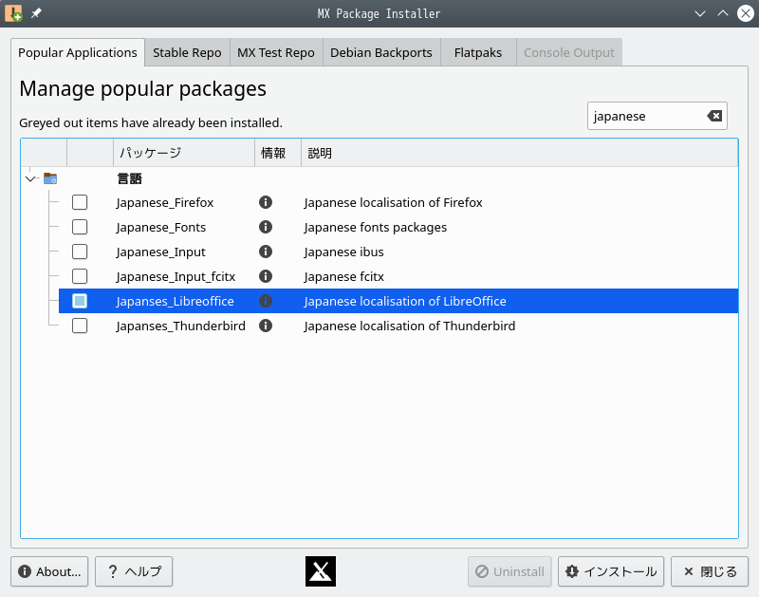Open the Debian Backports tab
The height and width of the screenshot is (597, 759).
pyautogui.click(x=381, y=52)
